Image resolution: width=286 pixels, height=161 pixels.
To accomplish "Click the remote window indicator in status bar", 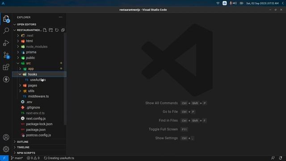I will coord(4,158).
